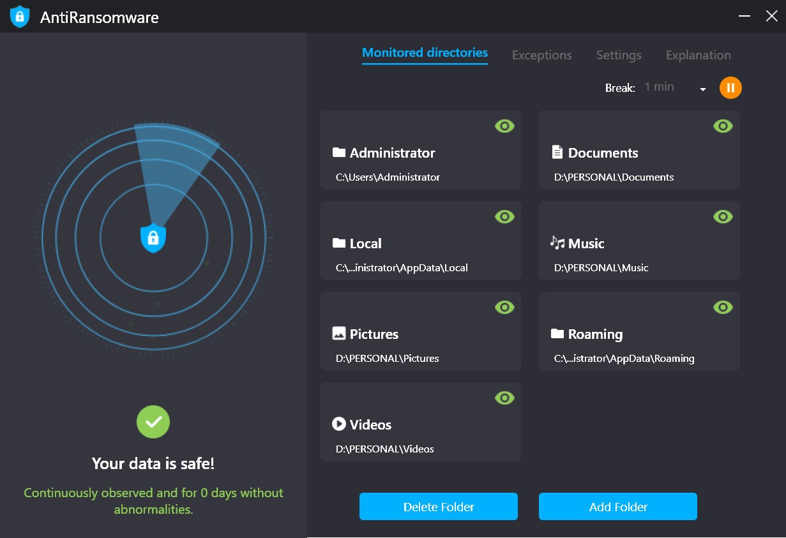Click the shield lock icon in radar center
This screenshot has width=786, height=538.
(x=153, y=238)
